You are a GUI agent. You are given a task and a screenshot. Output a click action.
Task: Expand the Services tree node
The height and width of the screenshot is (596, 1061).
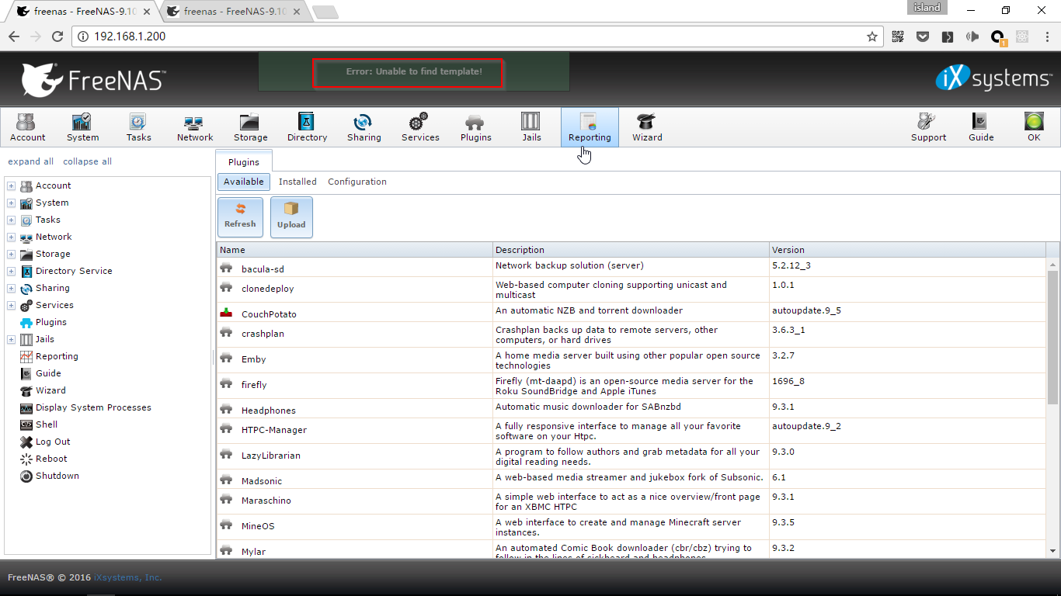click(x=11, y=306)
